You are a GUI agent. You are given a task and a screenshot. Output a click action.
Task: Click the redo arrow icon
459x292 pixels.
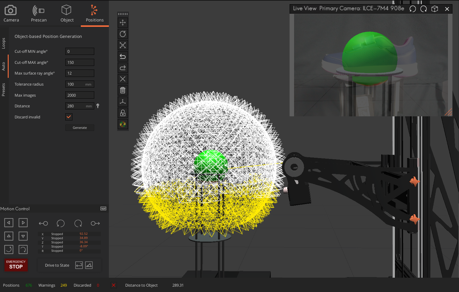(x=123, y=68)
